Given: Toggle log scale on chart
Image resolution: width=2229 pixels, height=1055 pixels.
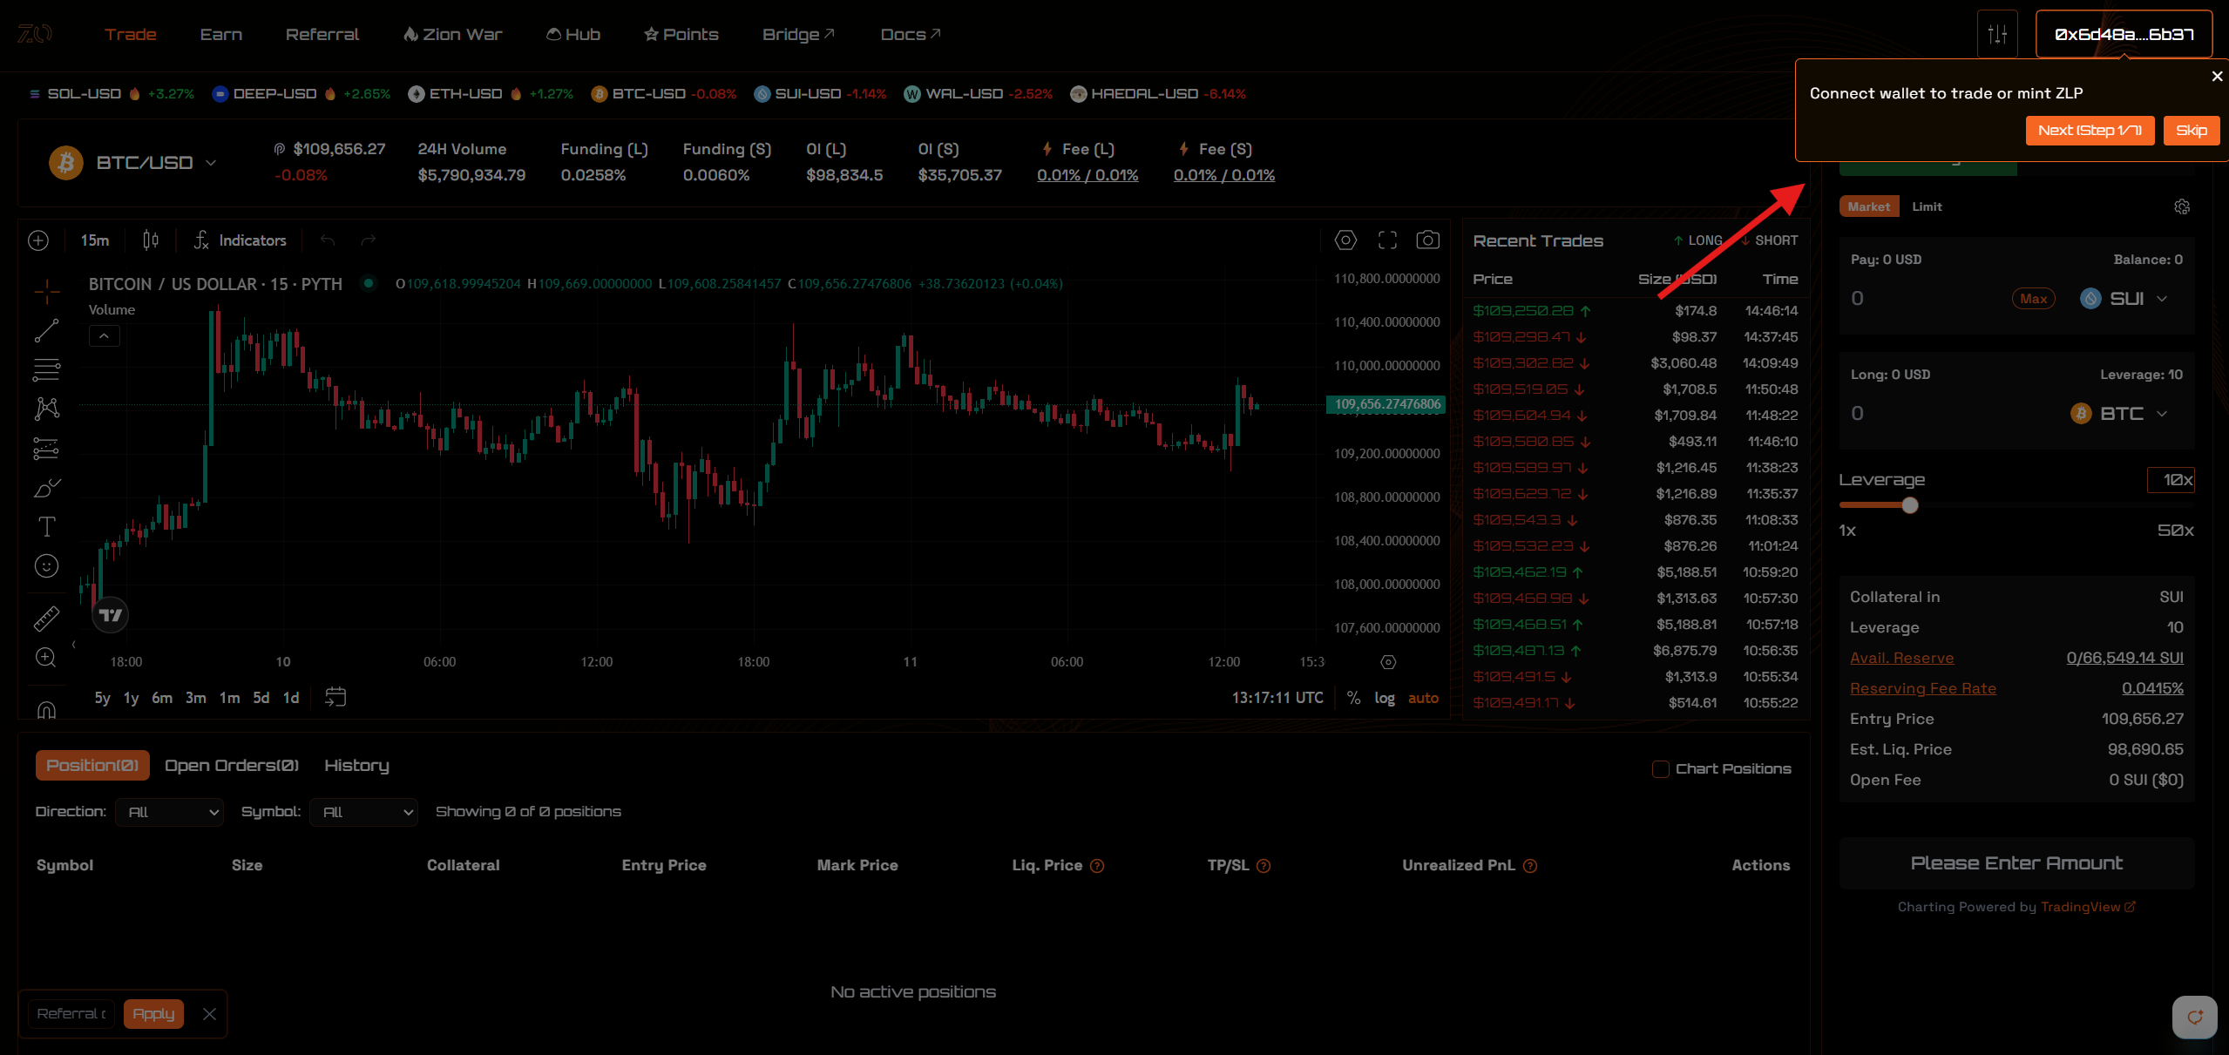Looking at the screenshot, I should 1385,698.
